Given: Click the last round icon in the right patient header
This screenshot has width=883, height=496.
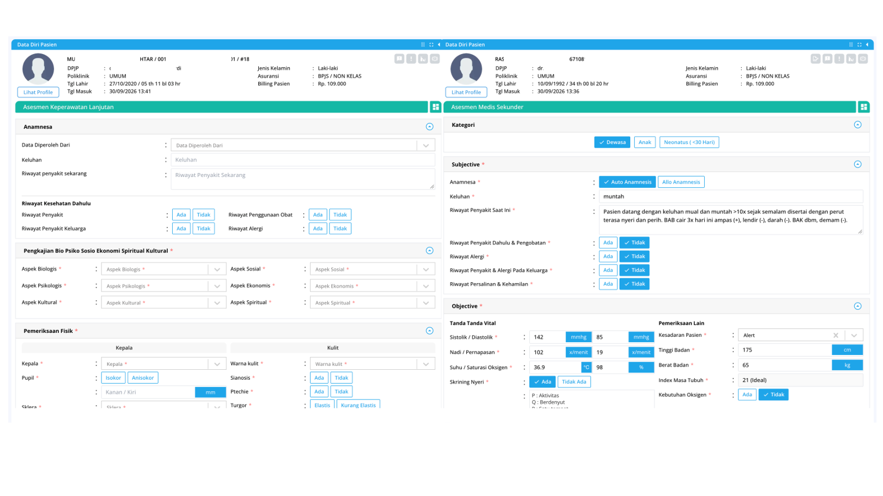Looking at the screenshot, I should pos(863,58).
